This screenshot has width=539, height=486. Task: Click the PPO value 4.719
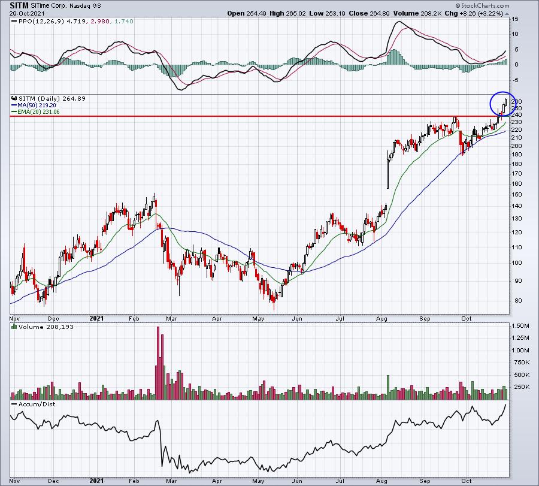[77, 22]
